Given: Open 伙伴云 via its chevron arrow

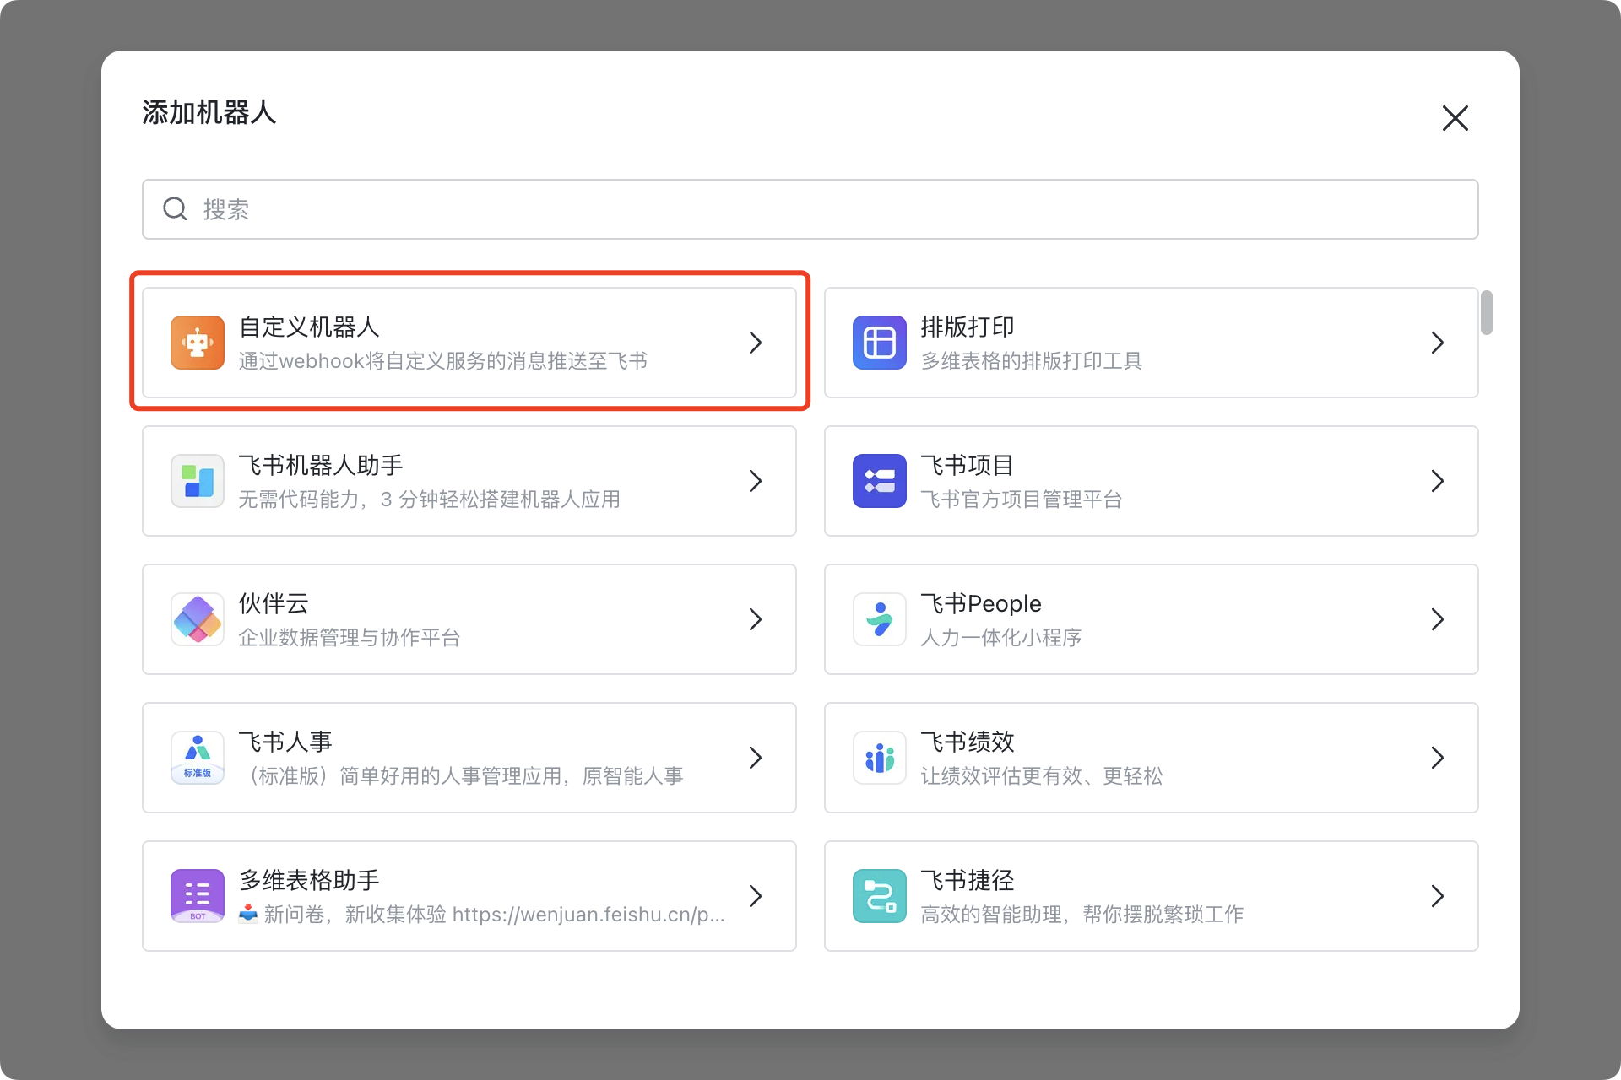Looking at the screenshot, I should click(756, 619).
